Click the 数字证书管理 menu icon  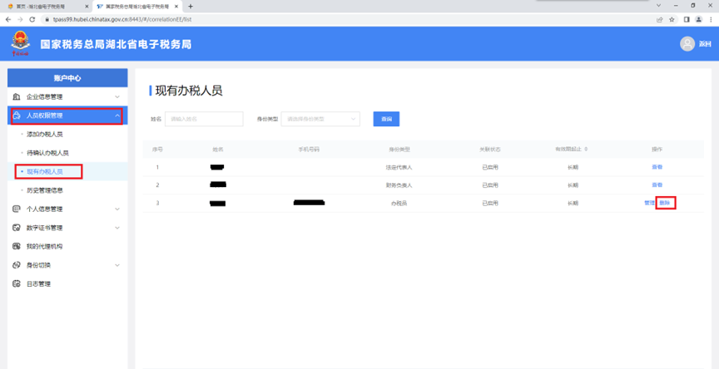coord(17,228)
